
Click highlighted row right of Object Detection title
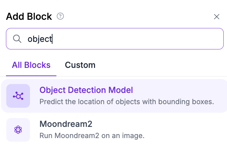178,90
